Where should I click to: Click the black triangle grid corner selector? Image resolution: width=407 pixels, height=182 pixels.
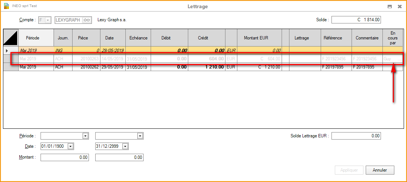point(10,38)
